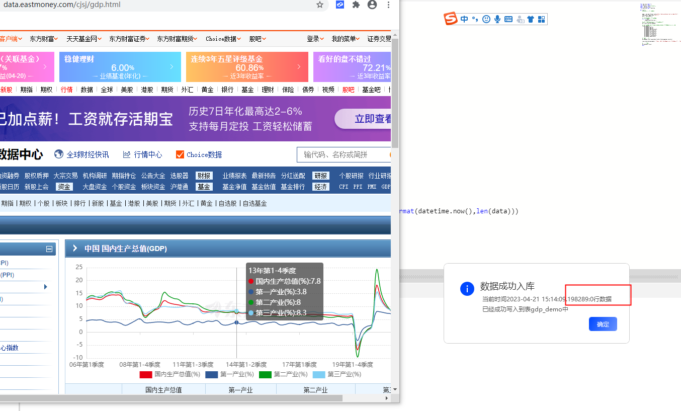Select the 财报 category tag

pos(204,176)
